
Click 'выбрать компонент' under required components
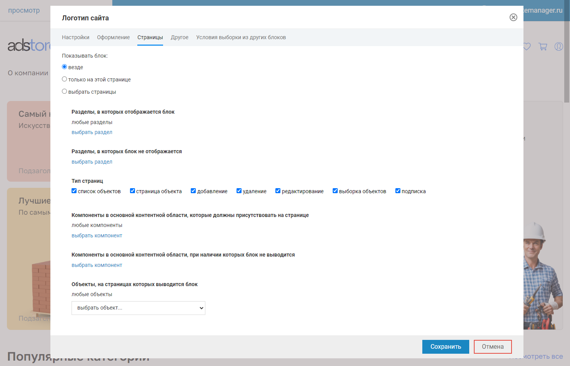pyautogui.click(x=97, y=235)
